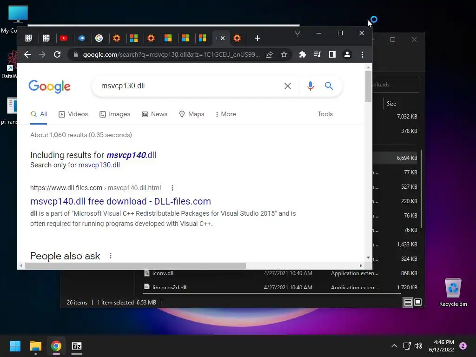Go to the Google homepage via the logo
The height and width of the screenshot is (357, 476).
click(x=49, y=86)
